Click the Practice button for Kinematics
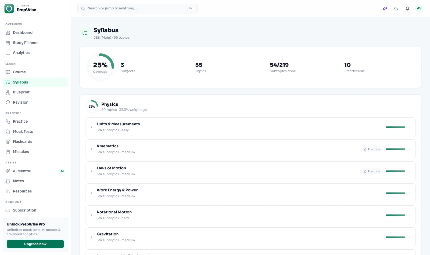Screen dimensions: 430x255 [x=372, y=149]
